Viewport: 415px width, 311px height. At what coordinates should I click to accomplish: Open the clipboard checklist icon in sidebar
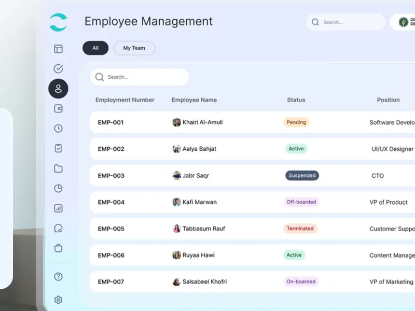coord(58,148)
